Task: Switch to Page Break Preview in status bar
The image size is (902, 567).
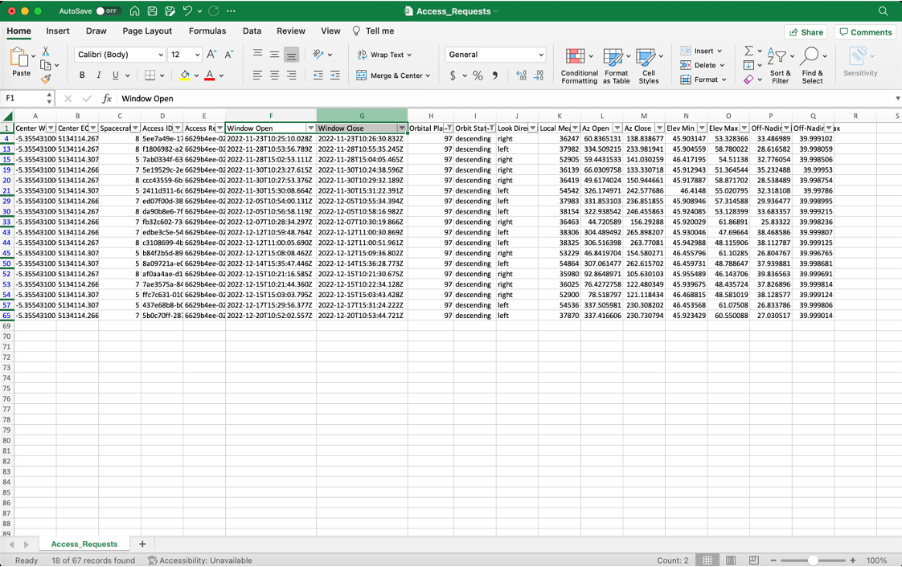Action: click(753, 560)
